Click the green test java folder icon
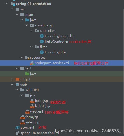The width and height of the screenshot is (124, 136). tap(27, 74)
